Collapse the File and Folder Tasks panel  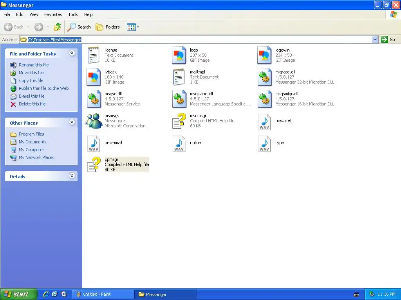pyautogui.click(x=72, y=53)
